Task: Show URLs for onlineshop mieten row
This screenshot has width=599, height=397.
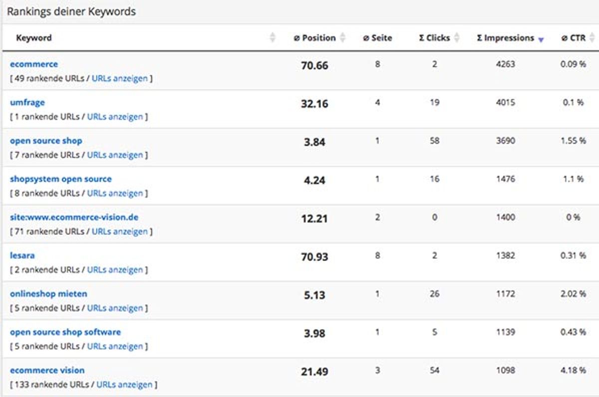Action: tap(115, 308)
